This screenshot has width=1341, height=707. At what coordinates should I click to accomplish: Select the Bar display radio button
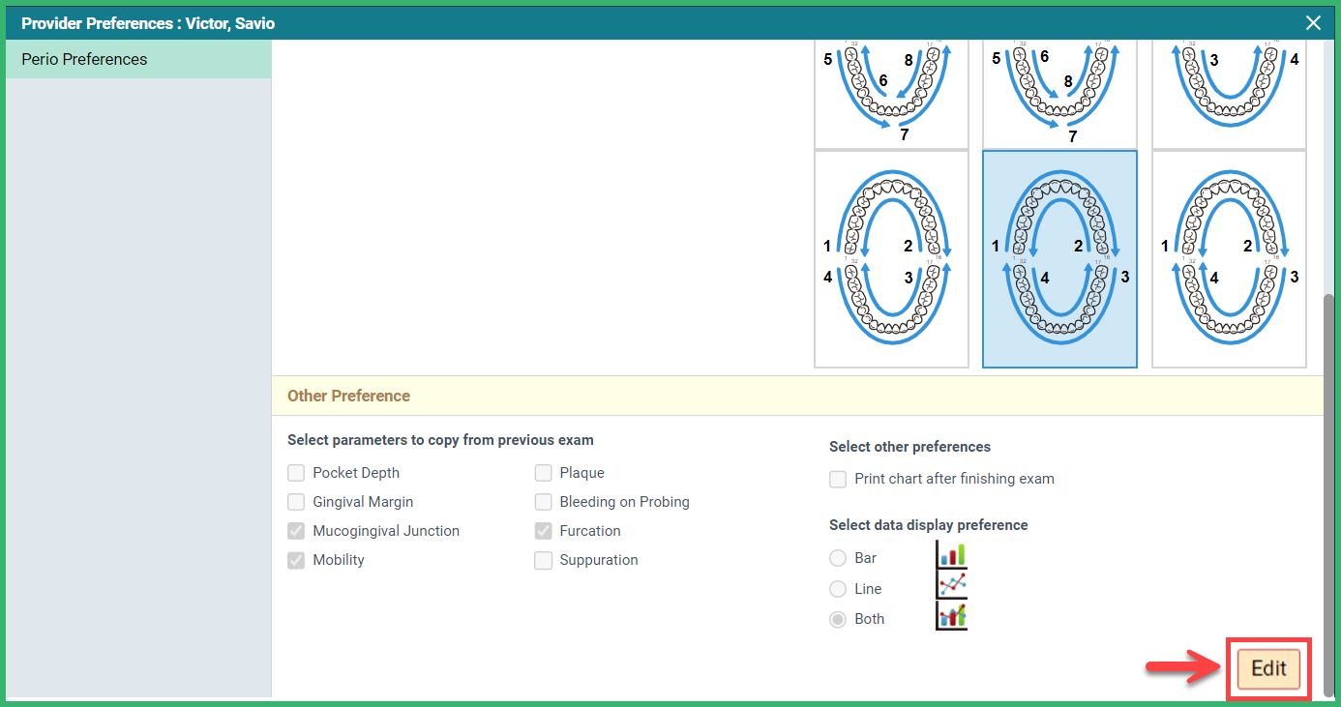pyautogui.click(x=838, y=558)
